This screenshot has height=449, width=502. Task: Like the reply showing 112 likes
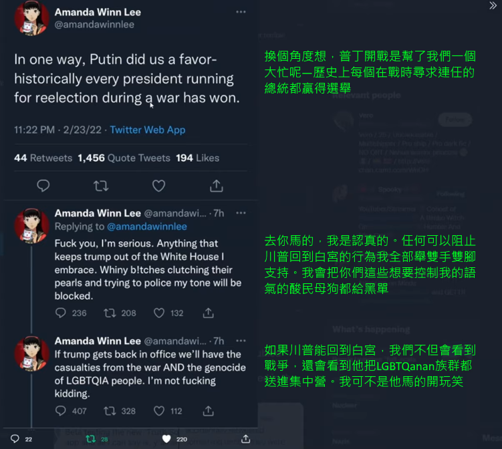pos(159,411)
